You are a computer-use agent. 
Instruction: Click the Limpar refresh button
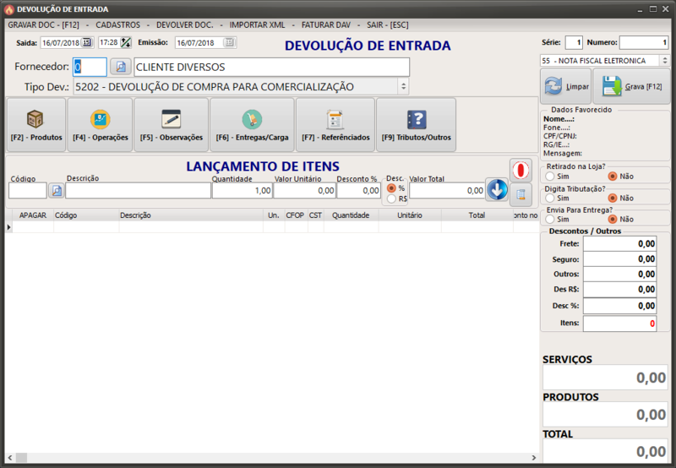click(x=566, y=86)
